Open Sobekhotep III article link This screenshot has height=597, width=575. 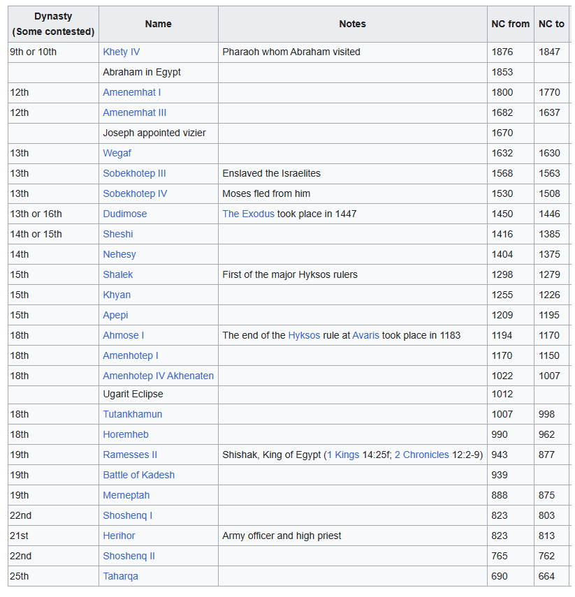coord(135,173)
